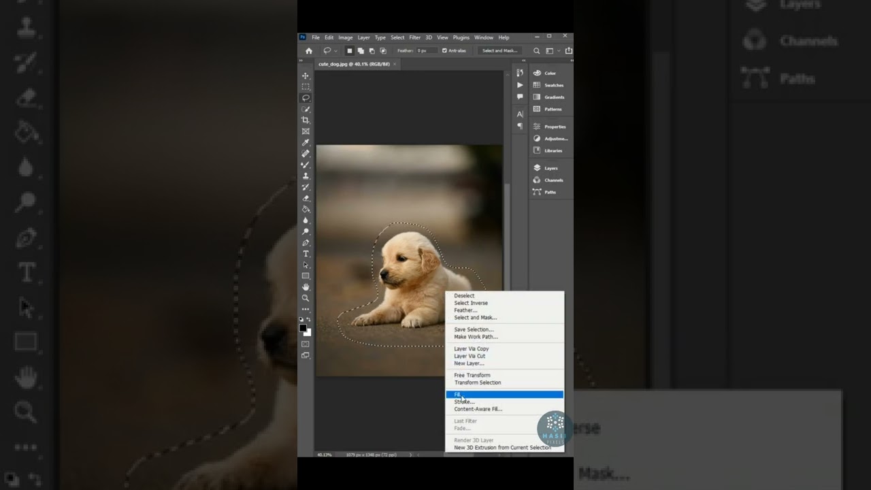Reset to default foreground and background colors
Screen dimensions: 871x490
pyautogui.click(x=301, y=319)
